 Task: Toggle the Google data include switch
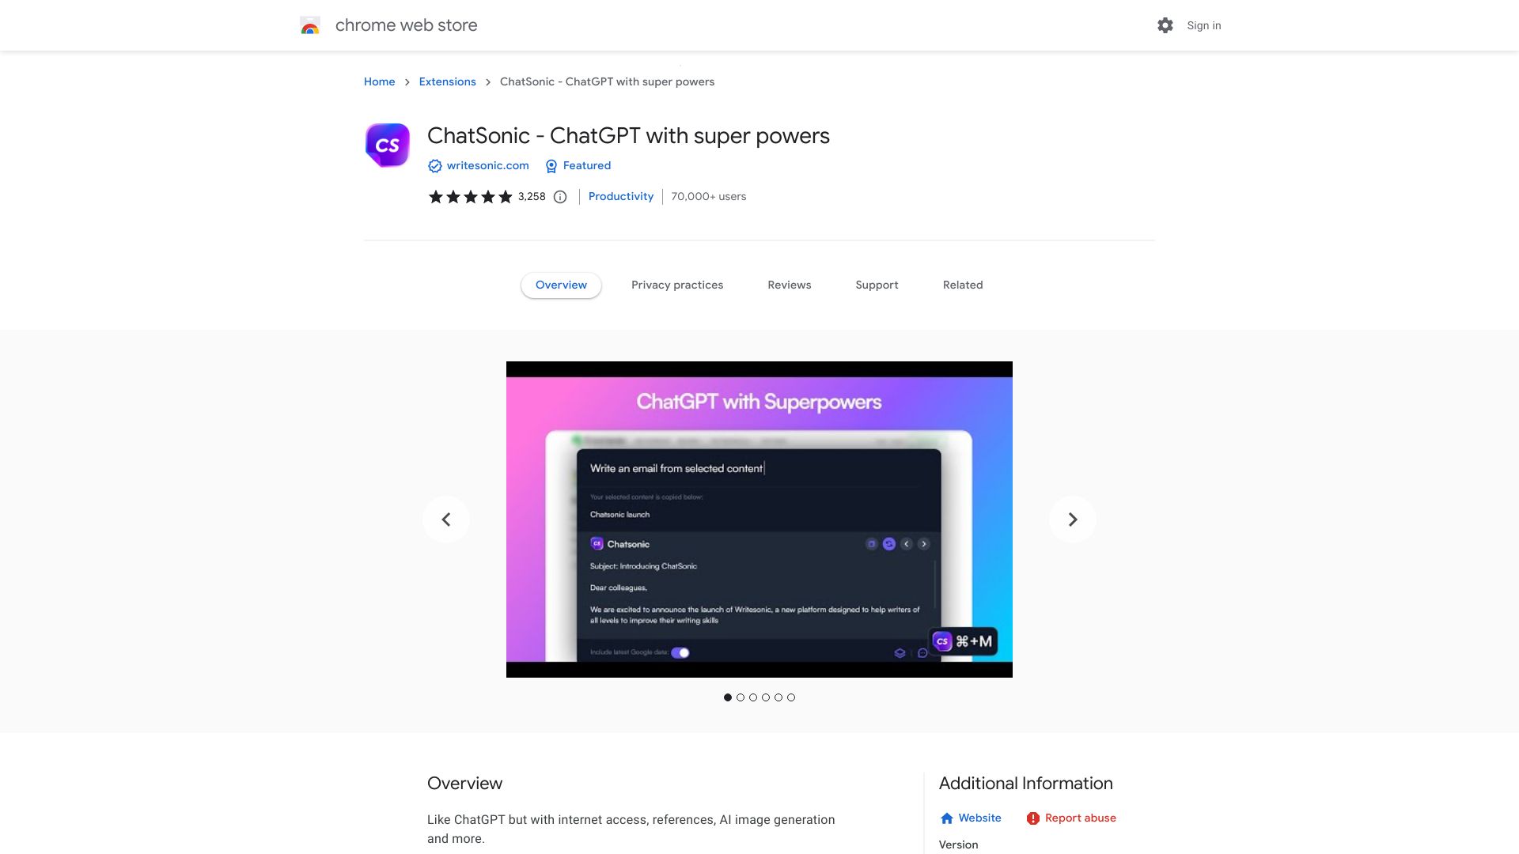(678, 652)
